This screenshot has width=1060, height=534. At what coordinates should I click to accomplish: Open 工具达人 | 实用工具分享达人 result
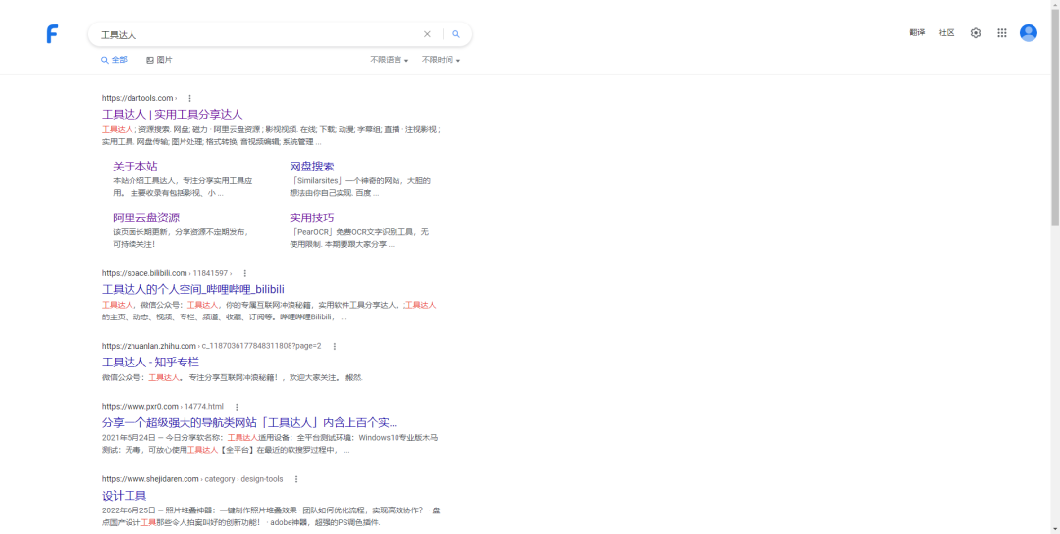[173, 114]
